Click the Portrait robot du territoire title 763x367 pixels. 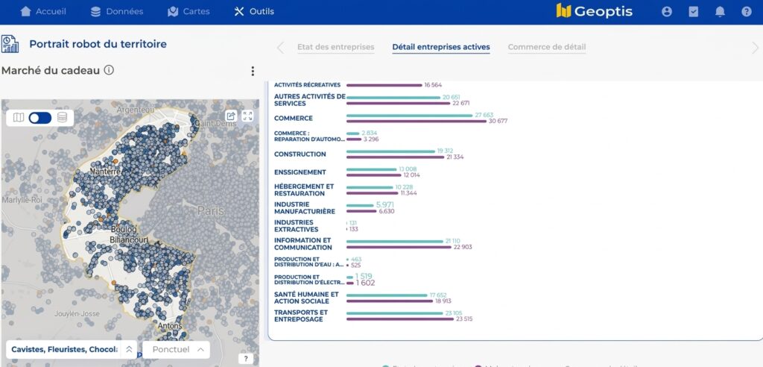(98, 44)
